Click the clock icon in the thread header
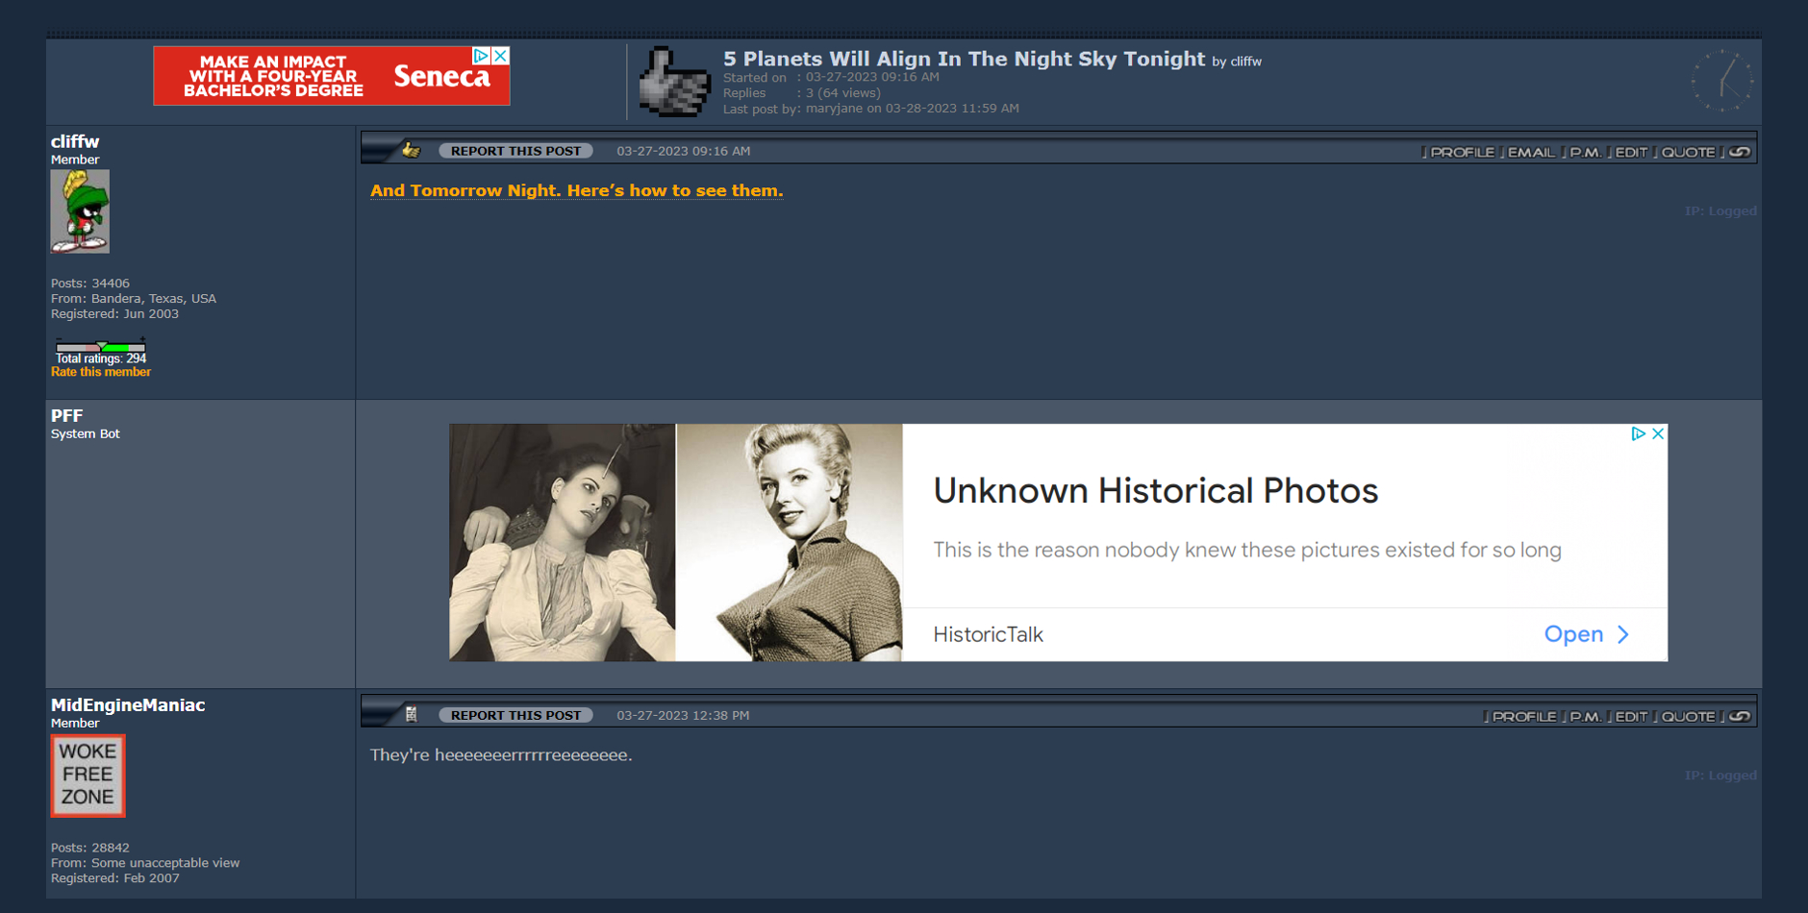Screen dimensions: 1808x913 (x=1722, y=82)
